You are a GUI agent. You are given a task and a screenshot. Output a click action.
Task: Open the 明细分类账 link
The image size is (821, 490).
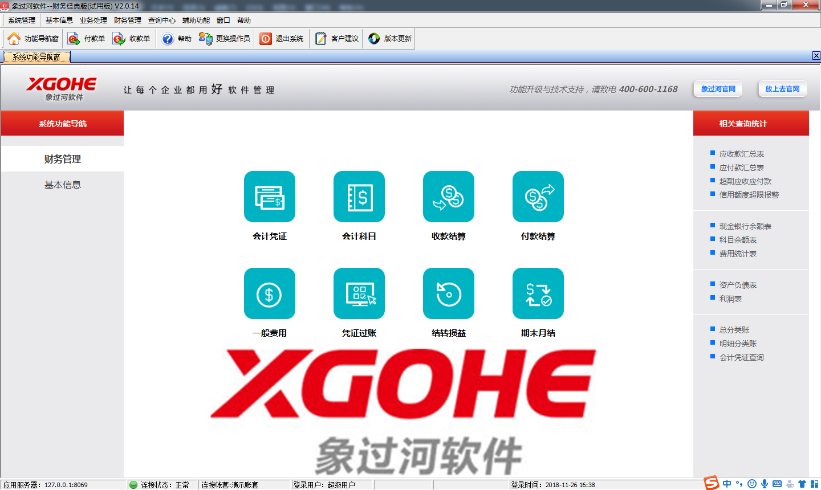pos(738,344)
